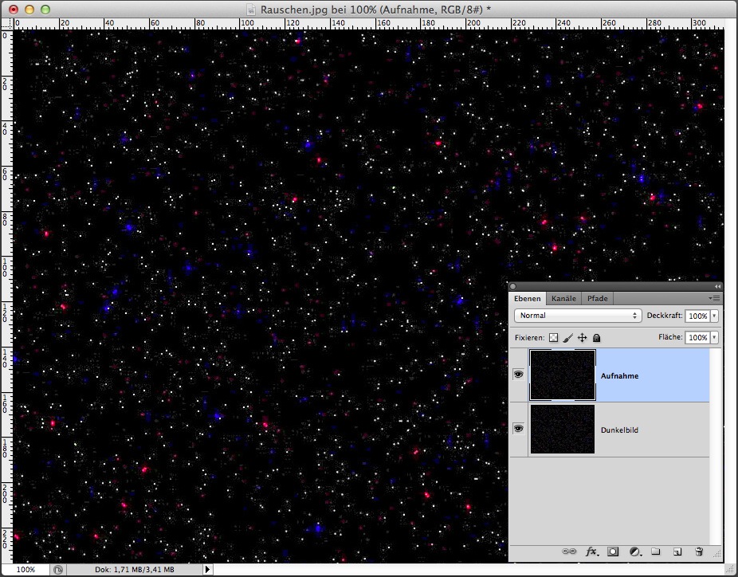
Task: Open the layers panel options menu
Action: pyautogui.click(x=714, y=299)
